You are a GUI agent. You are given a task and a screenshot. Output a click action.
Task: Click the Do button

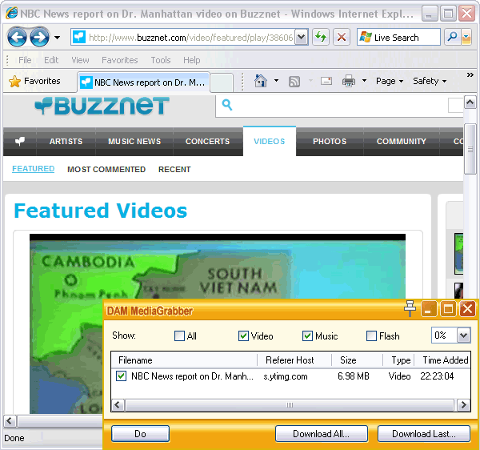click(x=140, y=434)
